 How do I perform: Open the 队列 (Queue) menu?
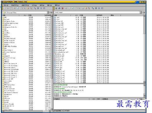pos(34,5)
